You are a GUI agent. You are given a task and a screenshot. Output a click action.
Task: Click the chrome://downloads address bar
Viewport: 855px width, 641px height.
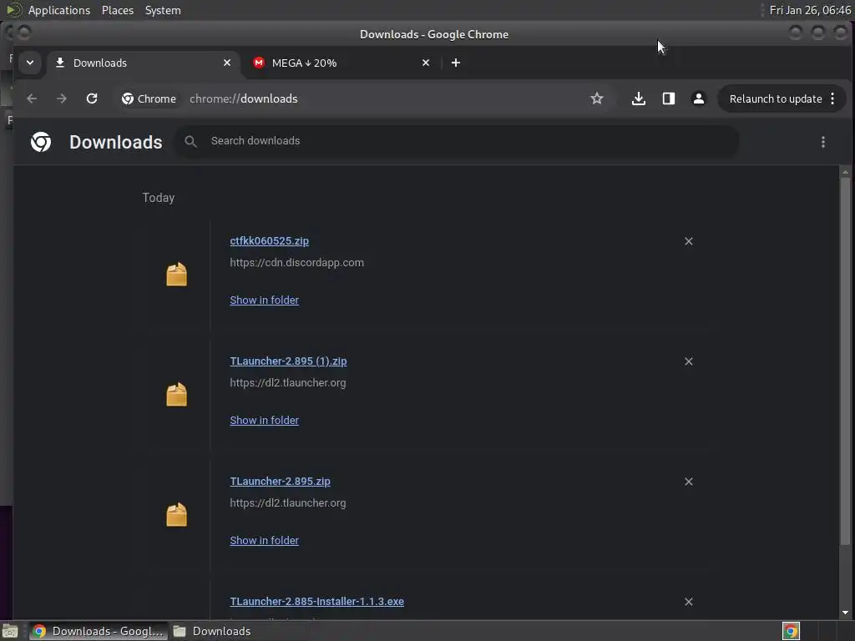click(243, 98)
